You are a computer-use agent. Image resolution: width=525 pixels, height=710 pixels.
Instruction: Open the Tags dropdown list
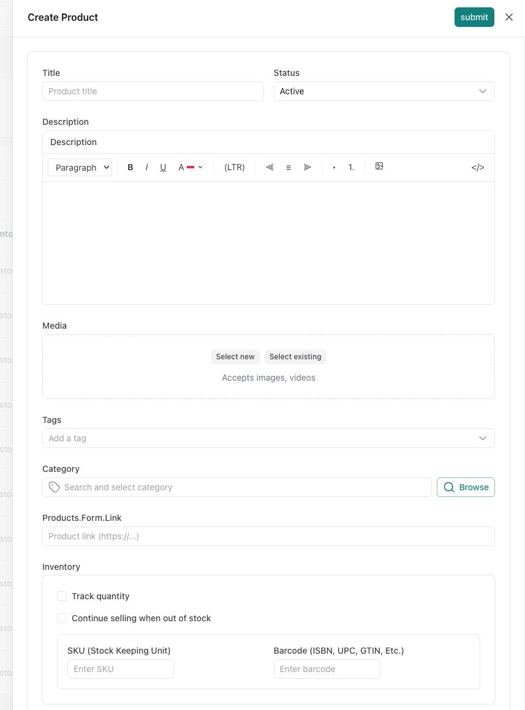tap(483, 438)
